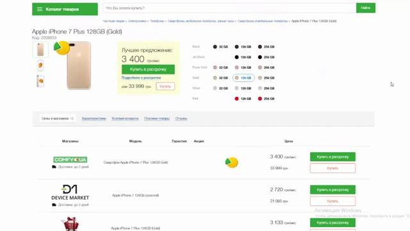Viewport: 410px width, 231px height.
Task: Open the hamburger catalog menu icon
Action: (40, 9)
